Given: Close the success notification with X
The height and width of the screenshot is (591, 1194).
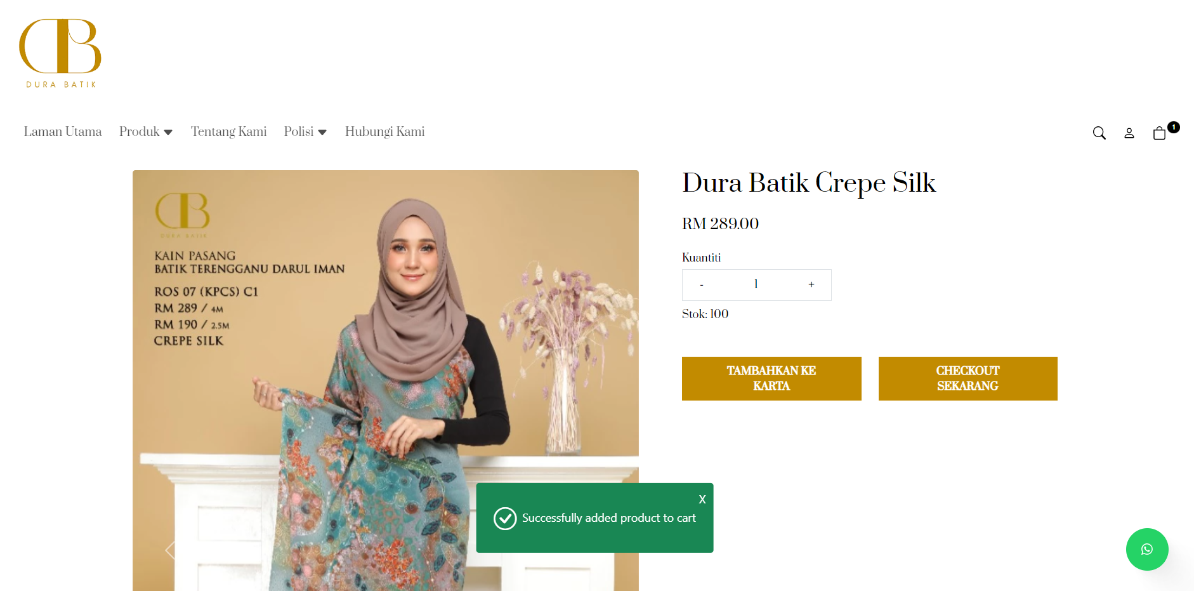Looking at the screenshot, I should pos(702,500).
